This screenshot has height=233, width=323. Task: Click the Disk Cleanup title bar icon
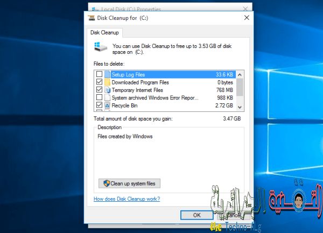point(92,18)
